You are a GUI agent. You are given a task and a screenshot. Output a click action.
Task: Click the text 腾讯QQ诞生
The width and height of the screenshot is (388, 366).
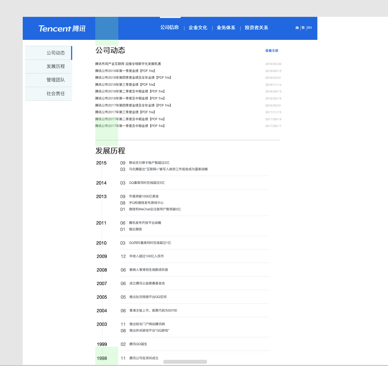coord(138,344)
